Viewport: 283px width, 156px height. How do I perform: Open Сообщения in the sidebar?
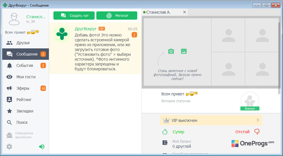(x=26, y=54)
